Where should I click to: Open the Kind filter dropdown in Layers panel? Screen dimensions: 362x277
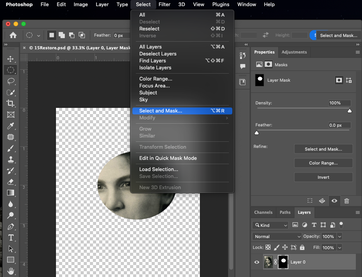[x=270, y=225]
